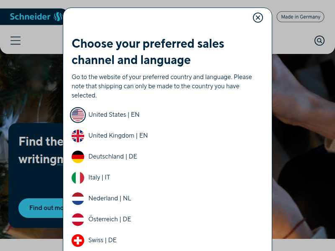
Task: Switch to Deutschland | DE
Action: click(113, 156)
